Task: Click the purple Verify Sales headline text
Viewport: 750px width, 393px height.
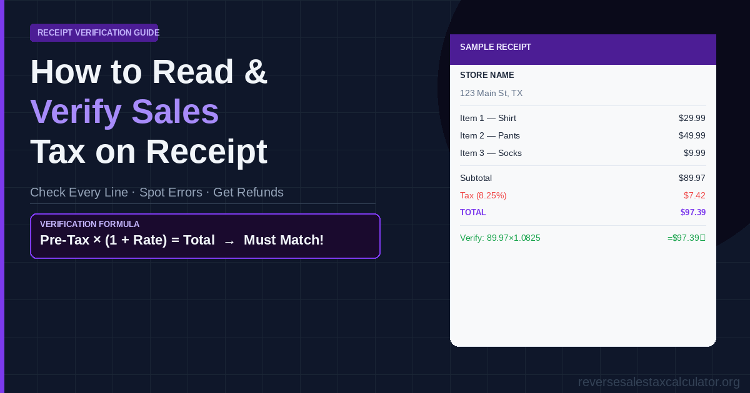Action: [124, 112]
